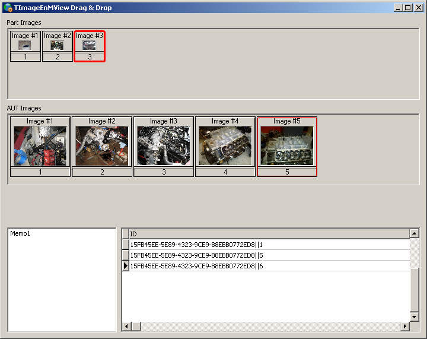Click the grid horizontal scrollbar left arrow
Screen dimensions: 427x339
[126, 326]
